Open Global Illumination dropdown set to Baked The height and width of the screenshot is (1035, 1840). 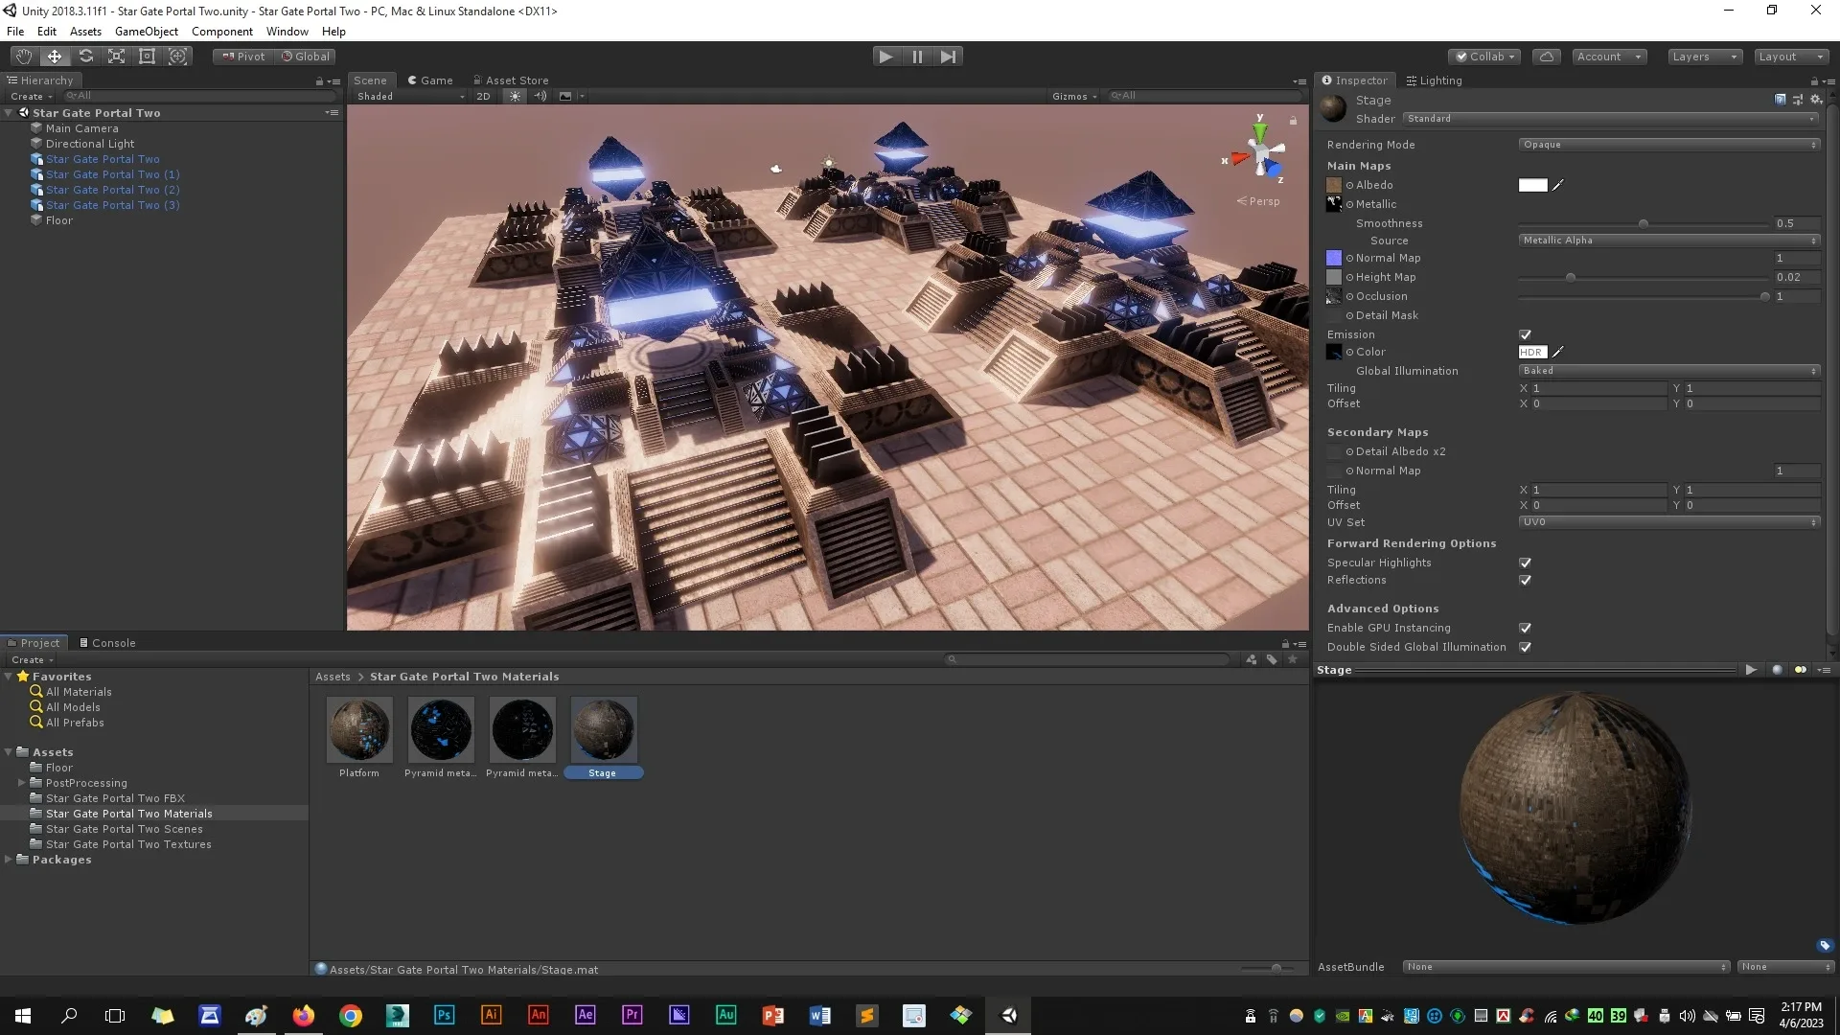click(x=1668, y=371)
